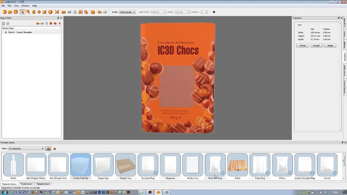Open the Help menu
Image resolution: width=347 pixels, height=195 pixels.
35,6
